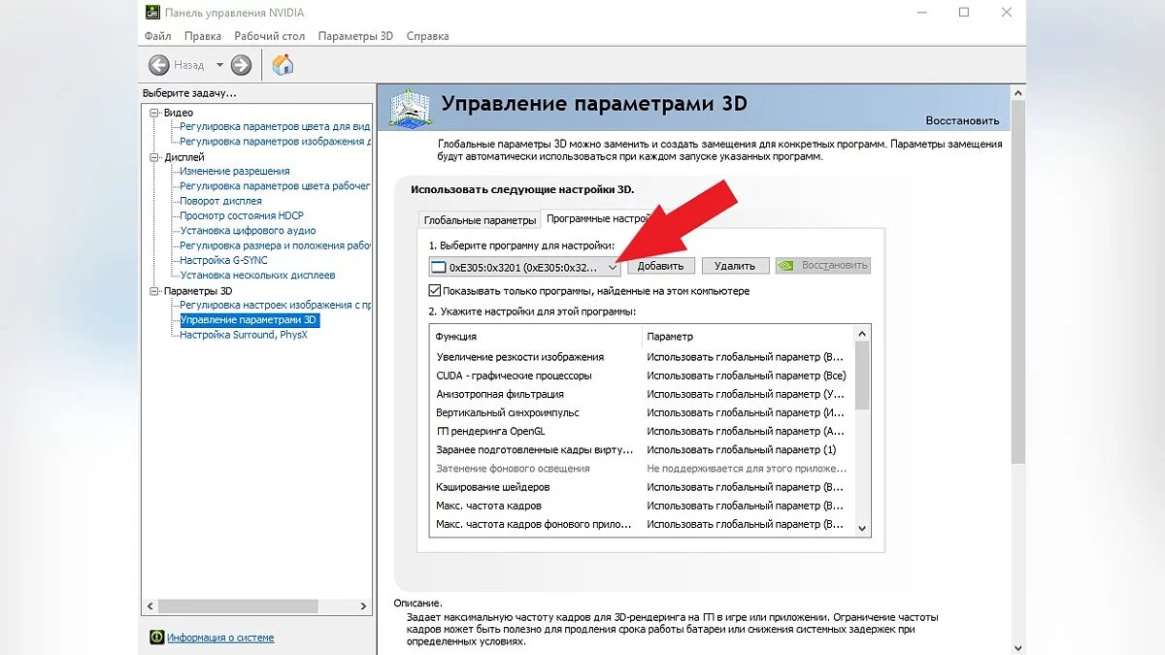Select Настройка Surround, PhysX item
The image size is (1165, 655).
point(244,335)
